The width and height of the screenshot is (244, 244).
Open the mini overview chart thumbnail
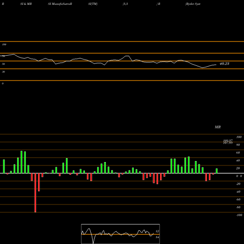click(x=121, y=234)
